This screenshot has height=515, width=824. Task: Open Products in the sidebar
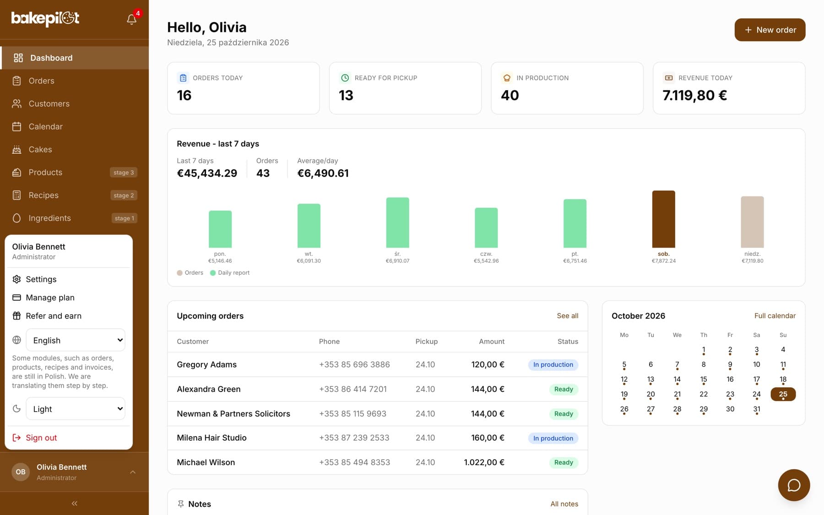(75, 172)
